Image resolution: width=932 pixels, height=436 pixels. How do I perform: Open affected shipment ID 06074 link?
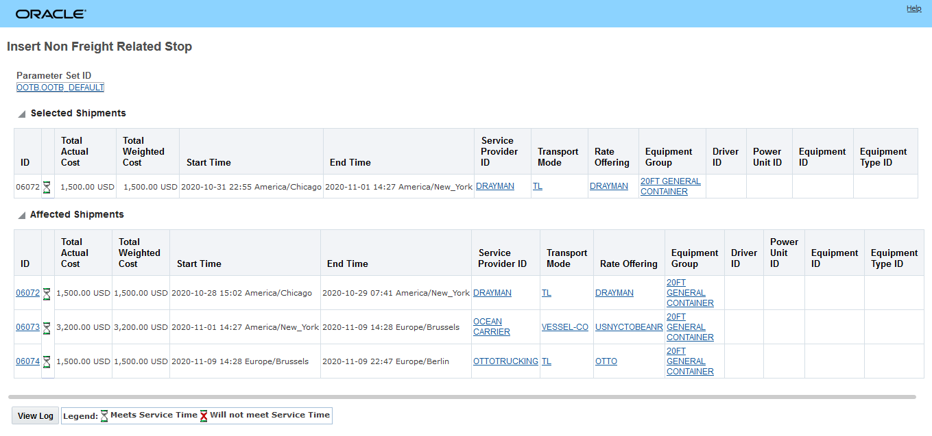[x=28, y=361]
